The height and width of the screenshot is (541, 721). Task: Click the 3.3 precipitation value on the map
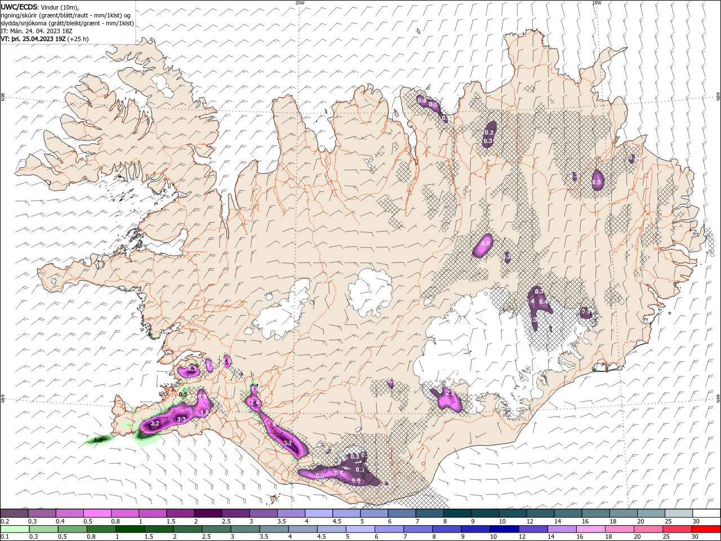click(x=181, y=420)
